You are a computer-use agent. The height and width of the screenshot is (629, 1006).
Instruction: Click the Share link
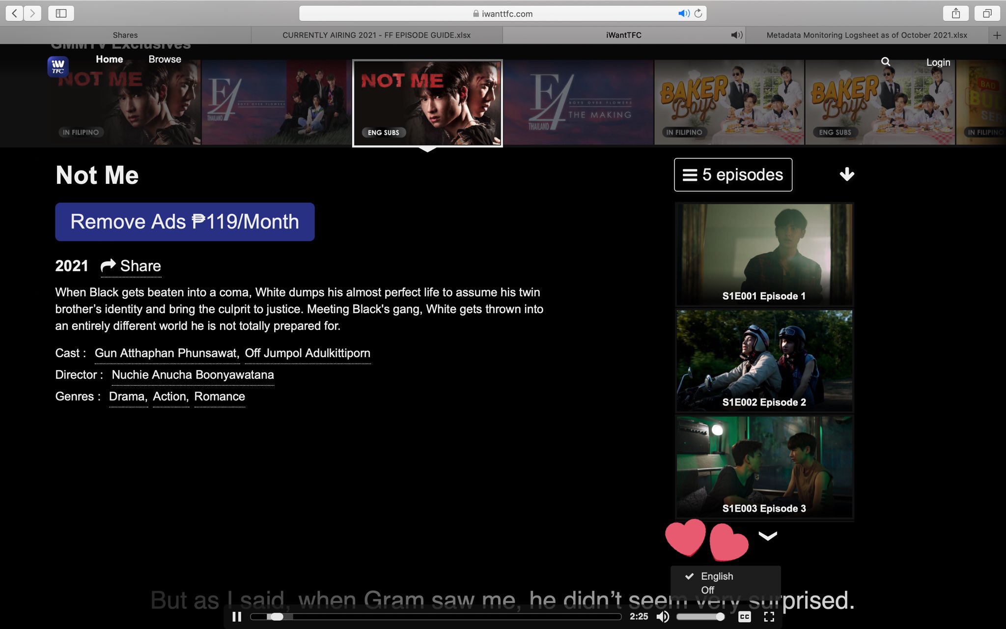131,266
